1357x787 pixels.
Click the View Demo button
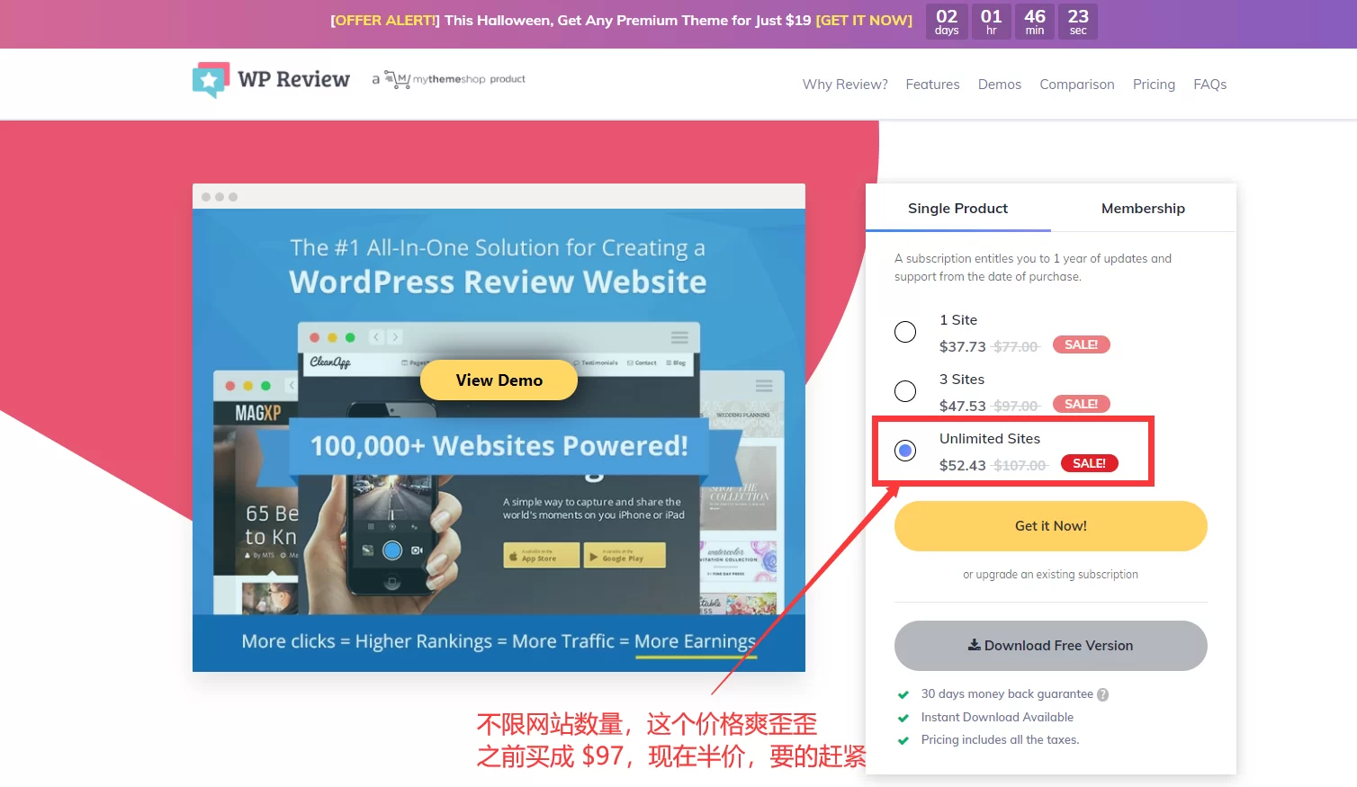(499, 380)
